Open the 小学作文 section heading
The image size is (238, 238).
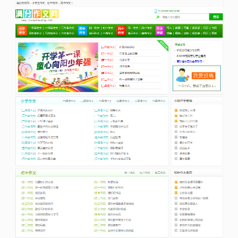click(x=28, y=101)
